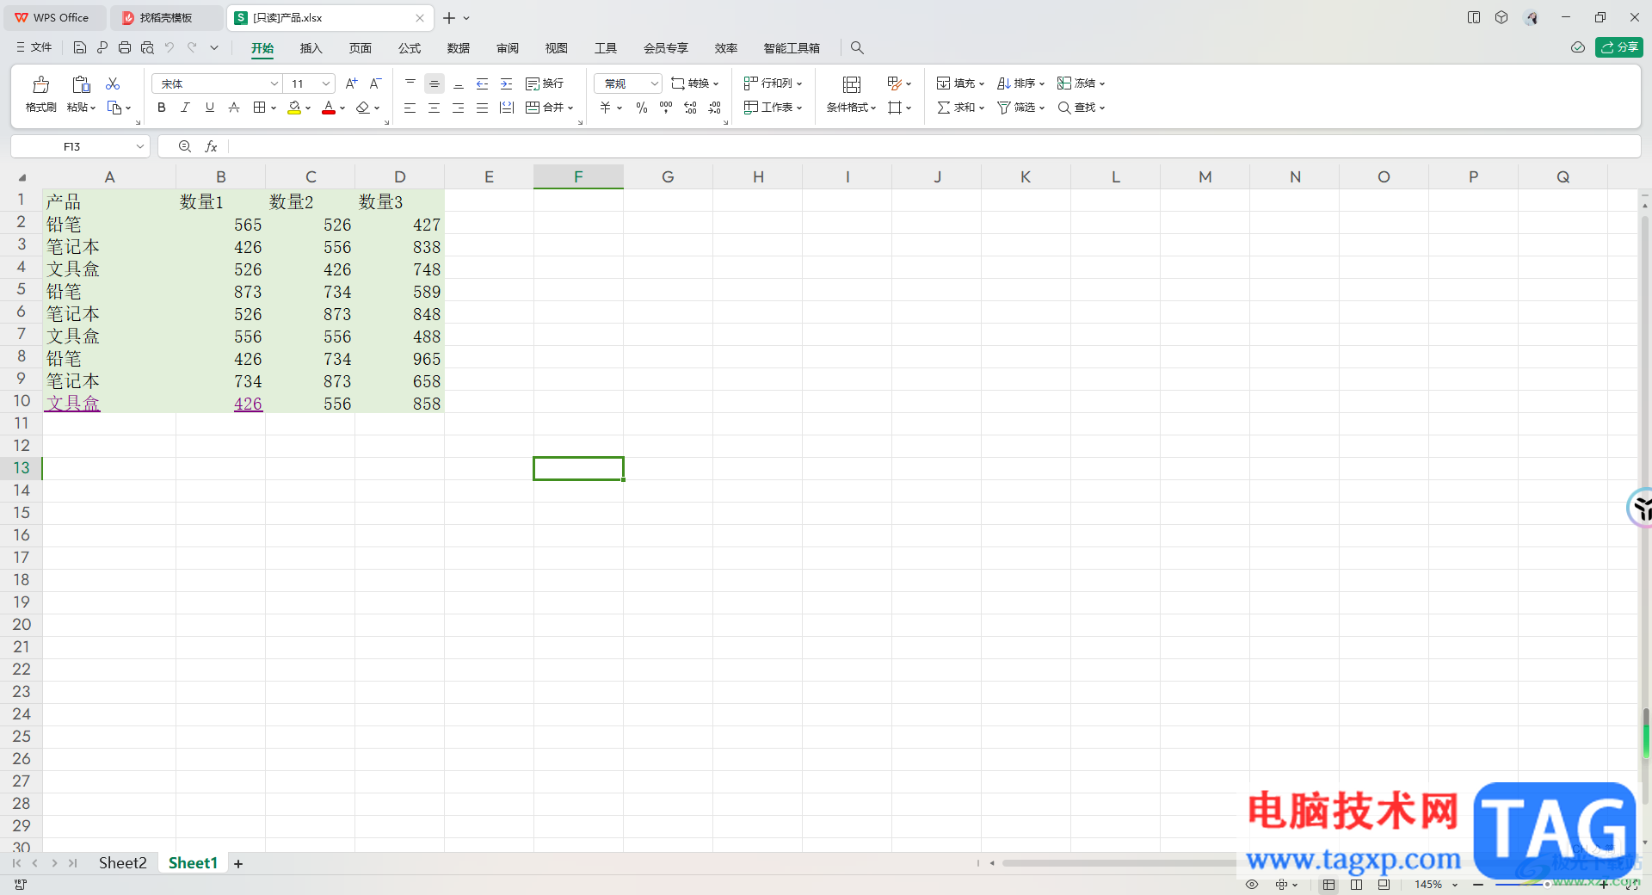Toggle Wrap Text (换行)
Screen dimensions: 1652x895
pyautogui.click(x=545, y=83)
